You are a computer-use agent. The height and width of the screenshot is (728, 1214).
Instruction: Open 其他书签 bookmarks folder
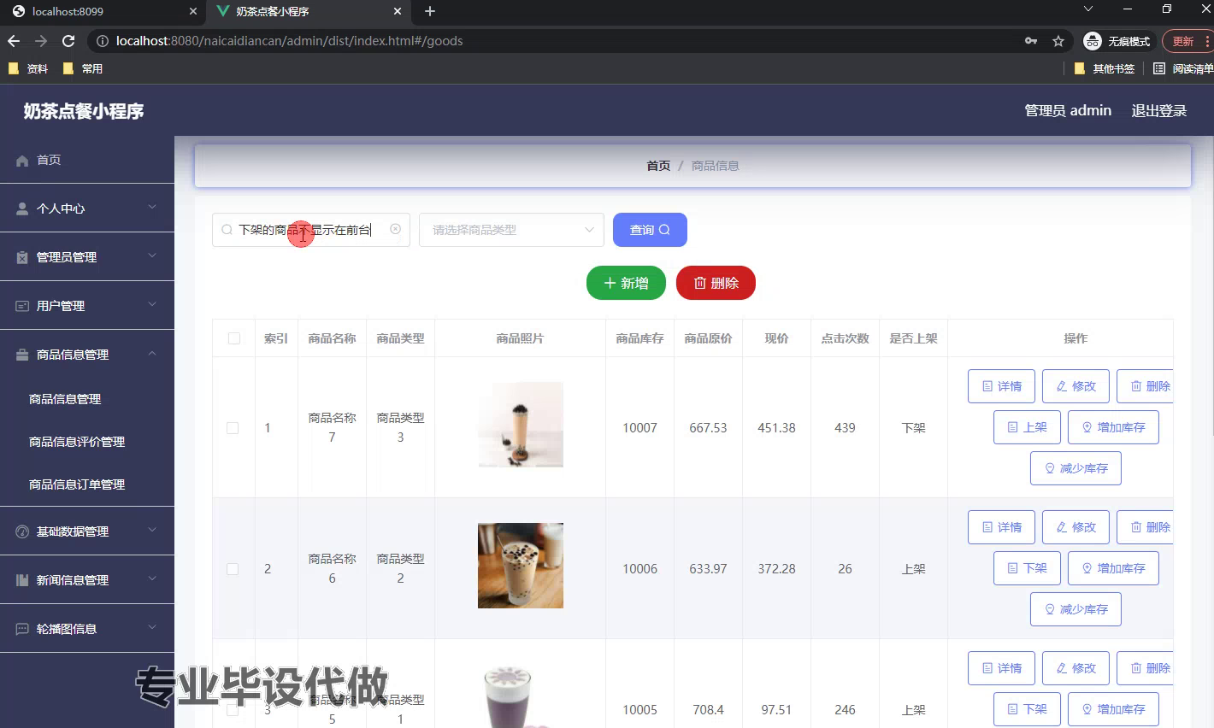point(1104,68)
